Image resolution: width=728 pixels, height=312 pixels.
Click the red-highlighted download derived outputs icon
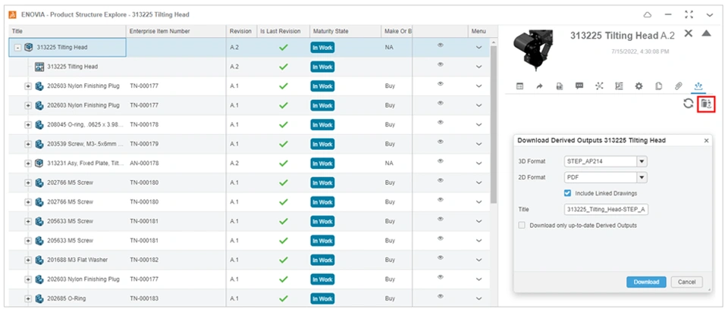click(x=706, y=104)
